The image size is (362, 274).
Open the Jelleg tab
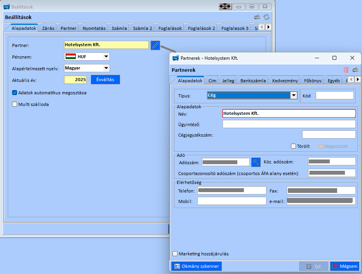(228, 80)
